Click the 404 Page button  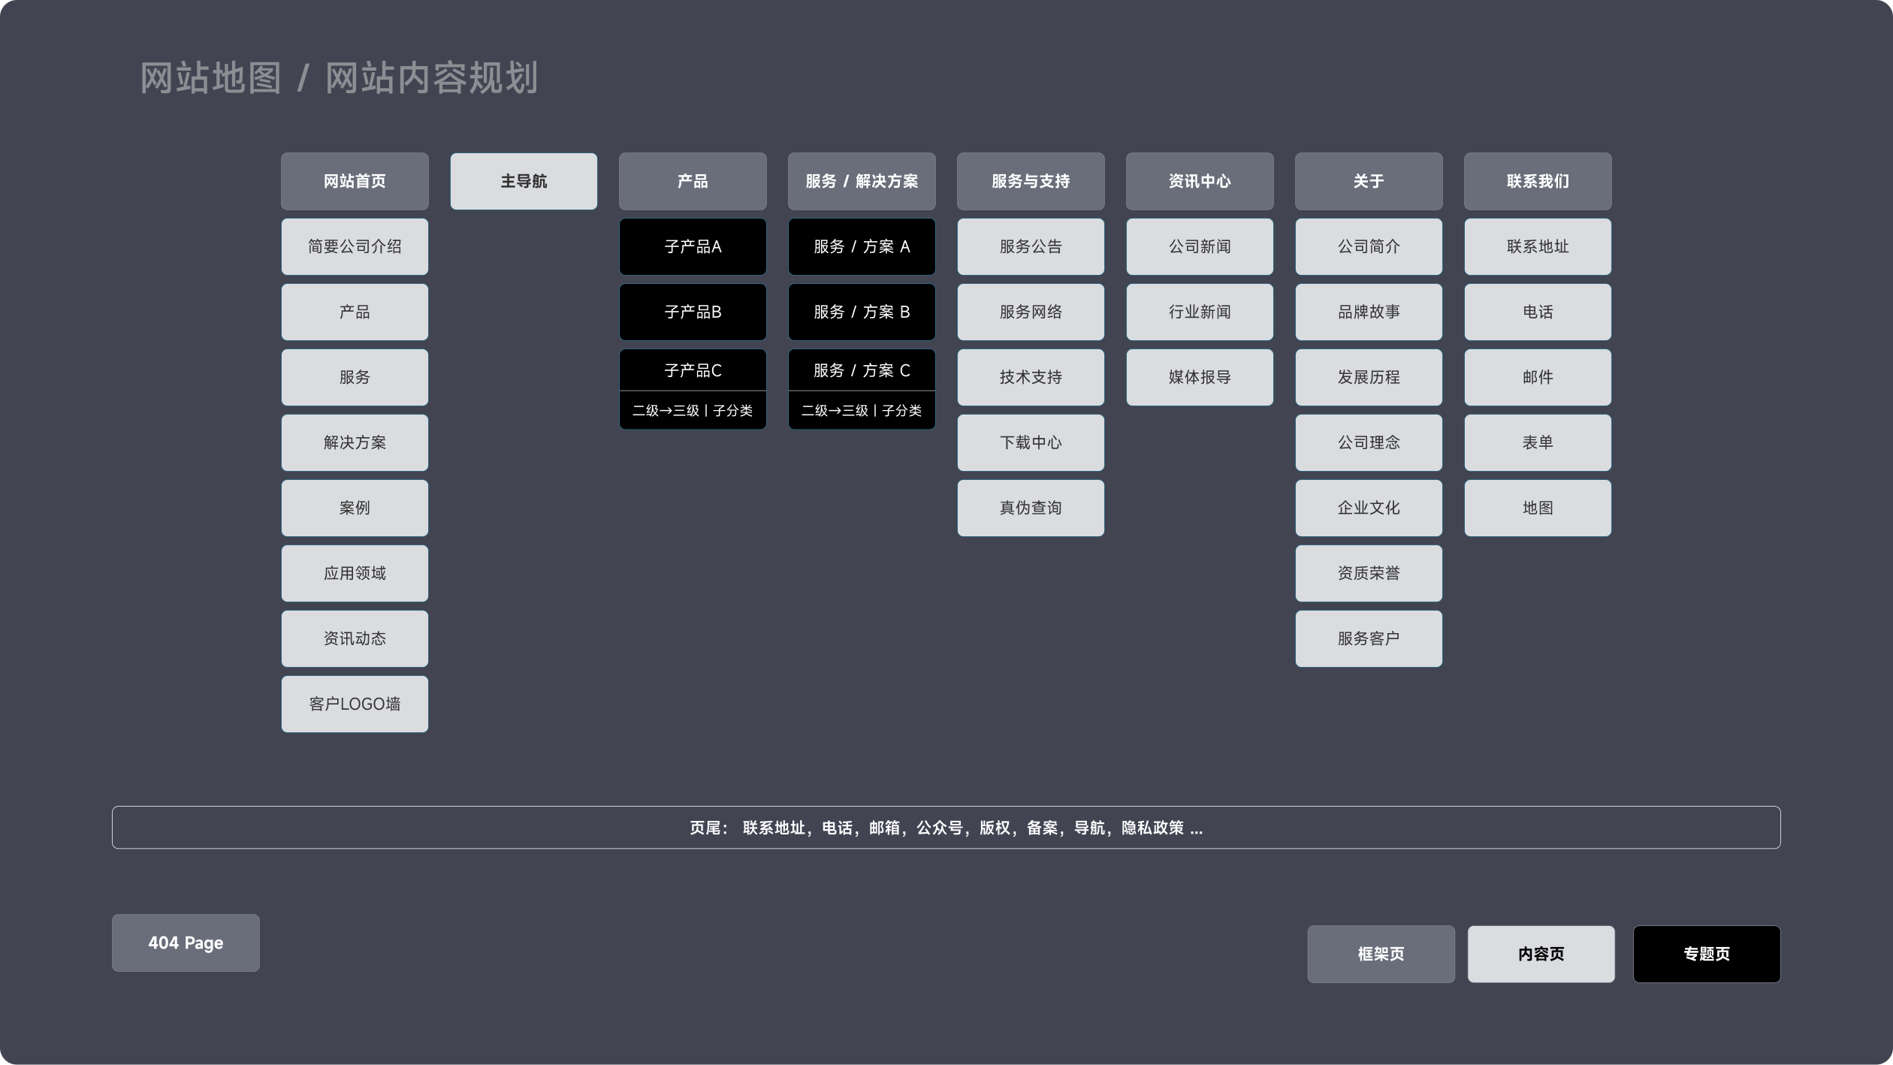click(x=186, y=943)
